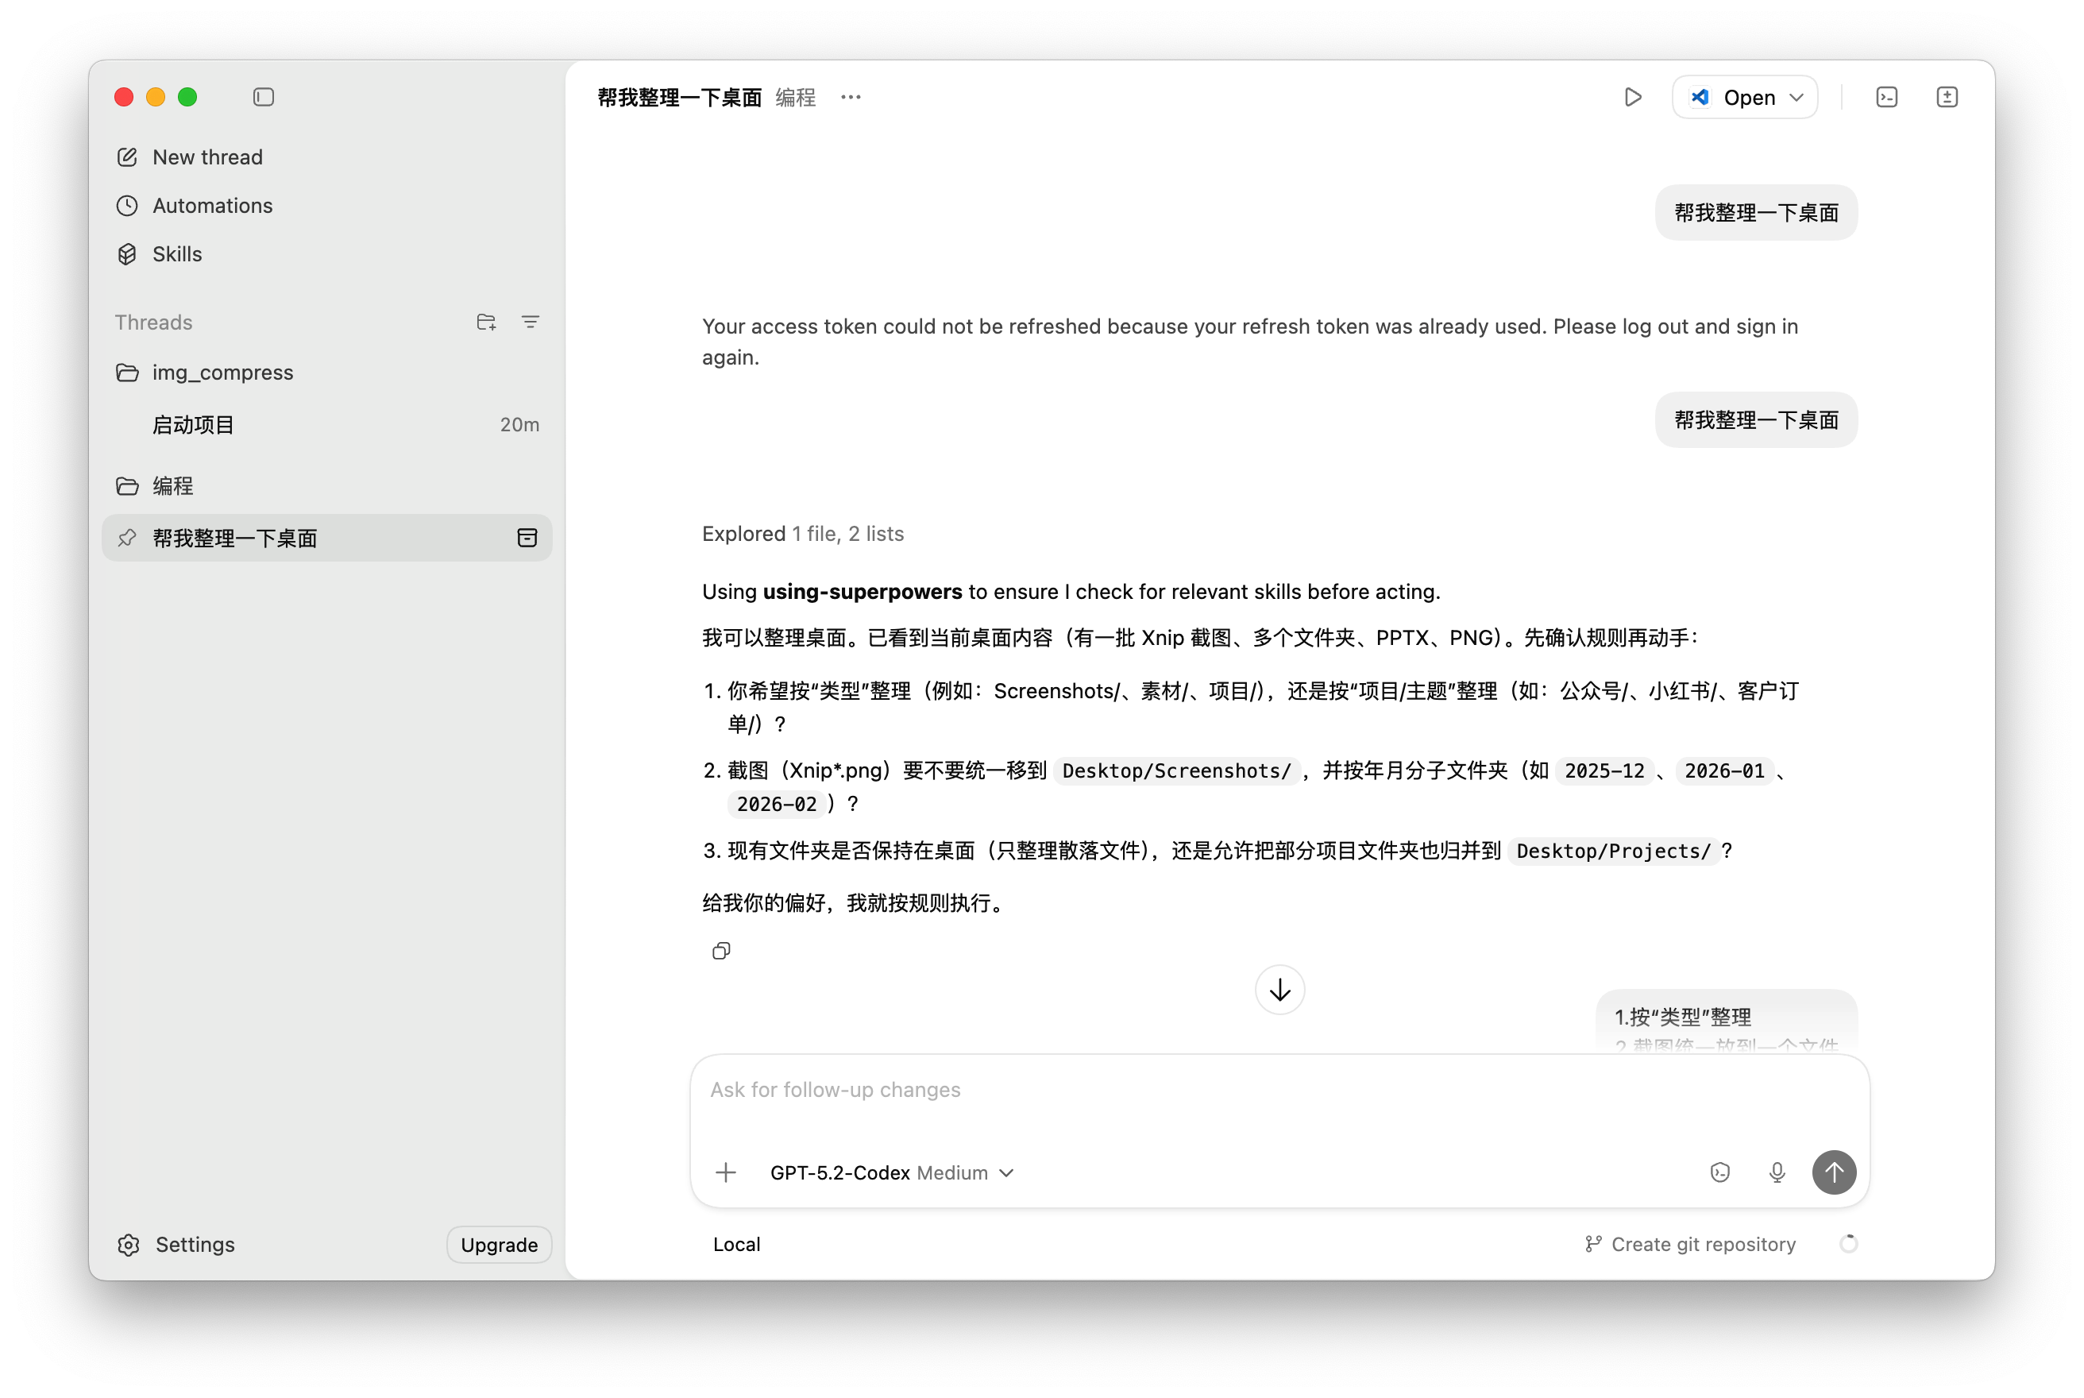Screen dimensions: 2084x1398
Task: Expand the Open in editor dropdown
Action: click(x=1796, y=97)
